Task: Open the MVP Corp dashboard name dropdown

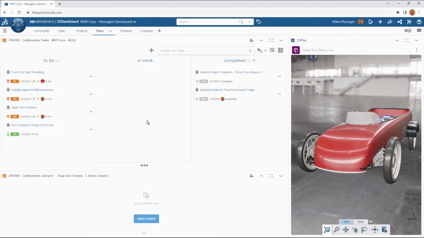Action: pyautogui.click(x=135, y=22)
